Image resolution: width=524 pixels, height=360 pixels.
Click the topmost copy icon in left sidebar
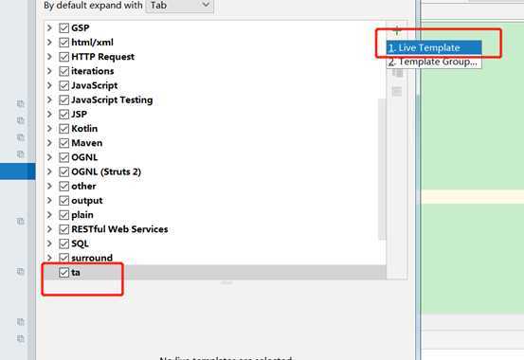pyautogui.click(x=21, y=103)
